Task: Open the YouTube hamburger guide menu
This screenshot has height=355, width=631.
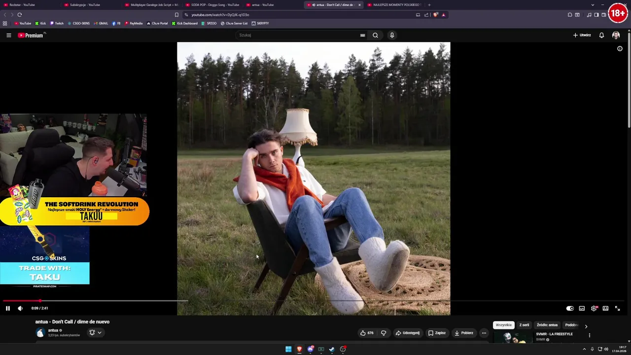Action: pos(8,35)
